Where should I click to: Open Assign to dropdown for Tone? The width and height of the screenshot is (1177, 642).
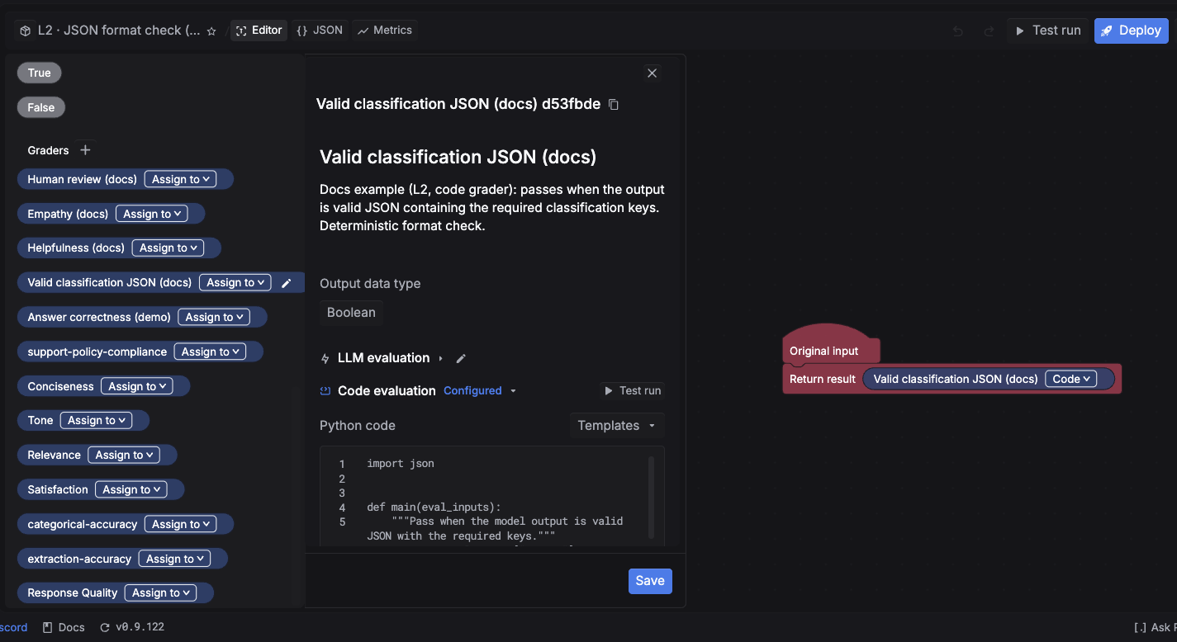click(x=96, y=420)
